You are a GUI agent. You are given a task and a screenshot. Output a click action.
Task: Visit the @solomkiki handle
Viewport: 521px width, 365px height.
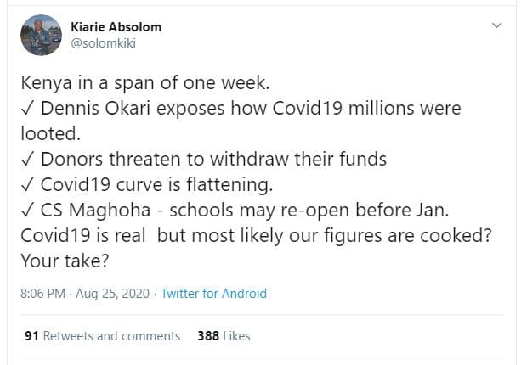(x=105, y=43)
